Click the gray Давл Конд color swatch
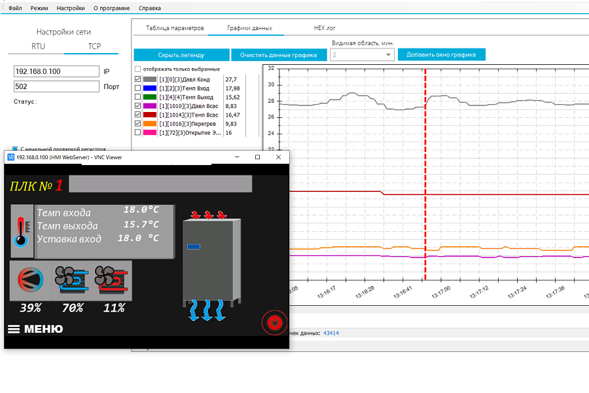The image size is (589, 393). [x=149, y=79]
